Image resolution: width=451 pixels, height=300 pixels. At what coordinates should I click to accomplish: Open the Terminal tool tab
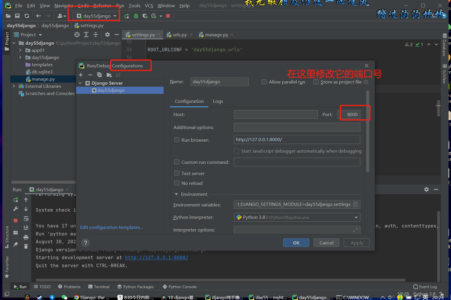coord(99,287)
